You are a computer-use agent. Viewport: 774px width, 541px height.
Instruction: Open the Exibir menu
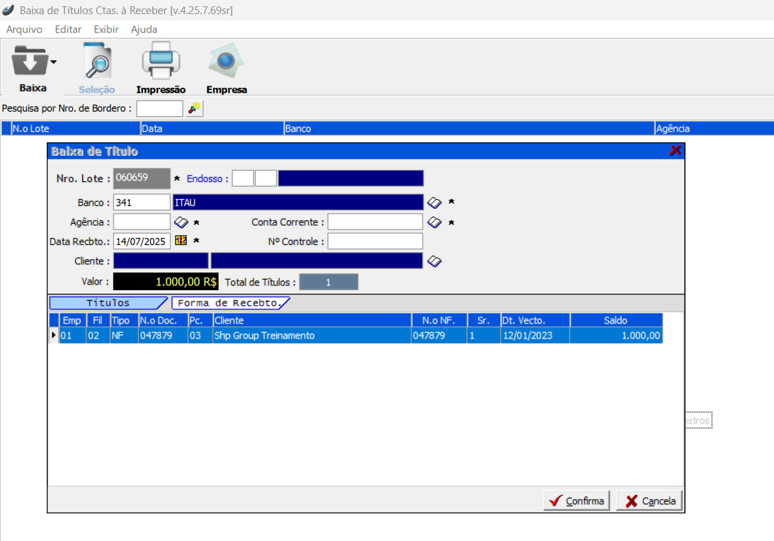106,30
